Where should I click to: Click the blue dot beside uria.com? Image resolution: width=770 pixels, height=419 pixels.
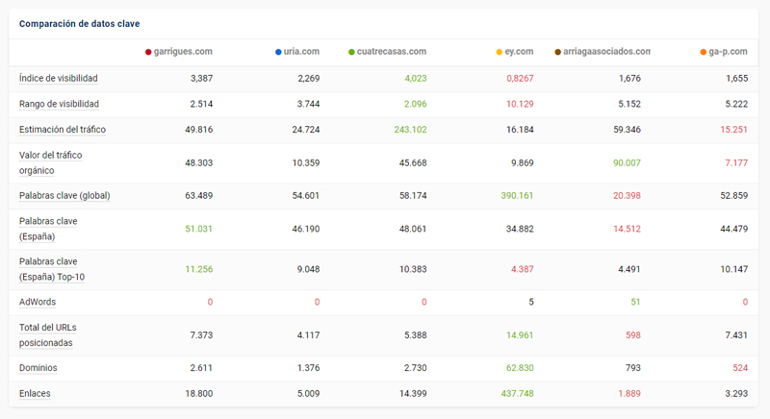(x=278, y=52)
